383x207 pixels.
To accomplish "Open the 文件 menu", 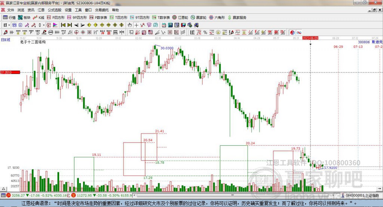I will coord(10,10).
